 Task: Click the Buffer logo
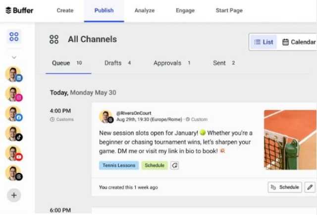coord(19,10)
